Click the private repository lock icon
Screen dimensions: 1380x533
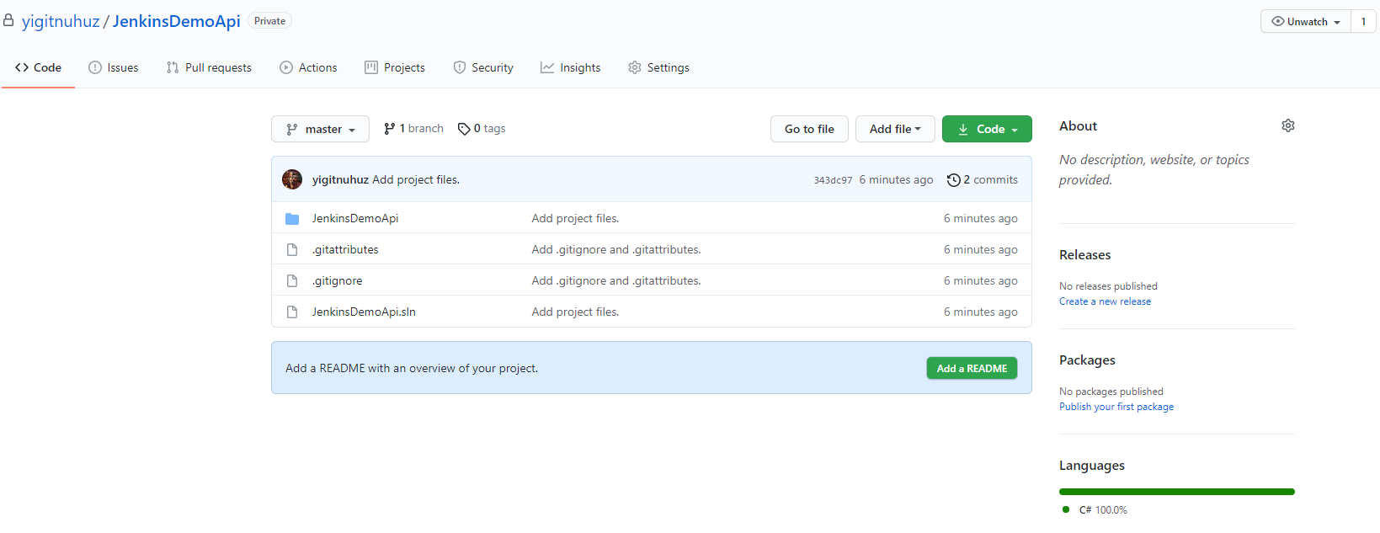point(8,20)
